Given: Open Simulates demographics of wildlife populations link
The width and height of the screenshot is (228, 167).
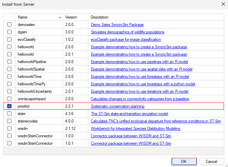Looking at the screenshot, I should [x=128, y=32].
